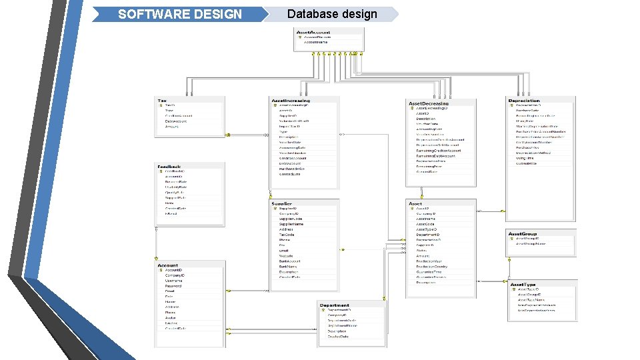Click the CurrentPrice column in Depreciation table
Image resolution: width=640 pixels, height=360 pixels.
tap(526, 164)
